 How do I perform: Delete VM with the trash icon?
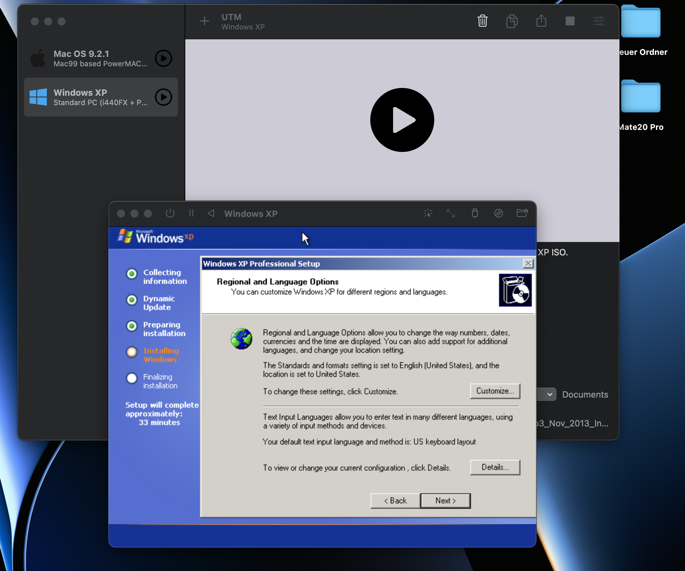tap(482, 21)
